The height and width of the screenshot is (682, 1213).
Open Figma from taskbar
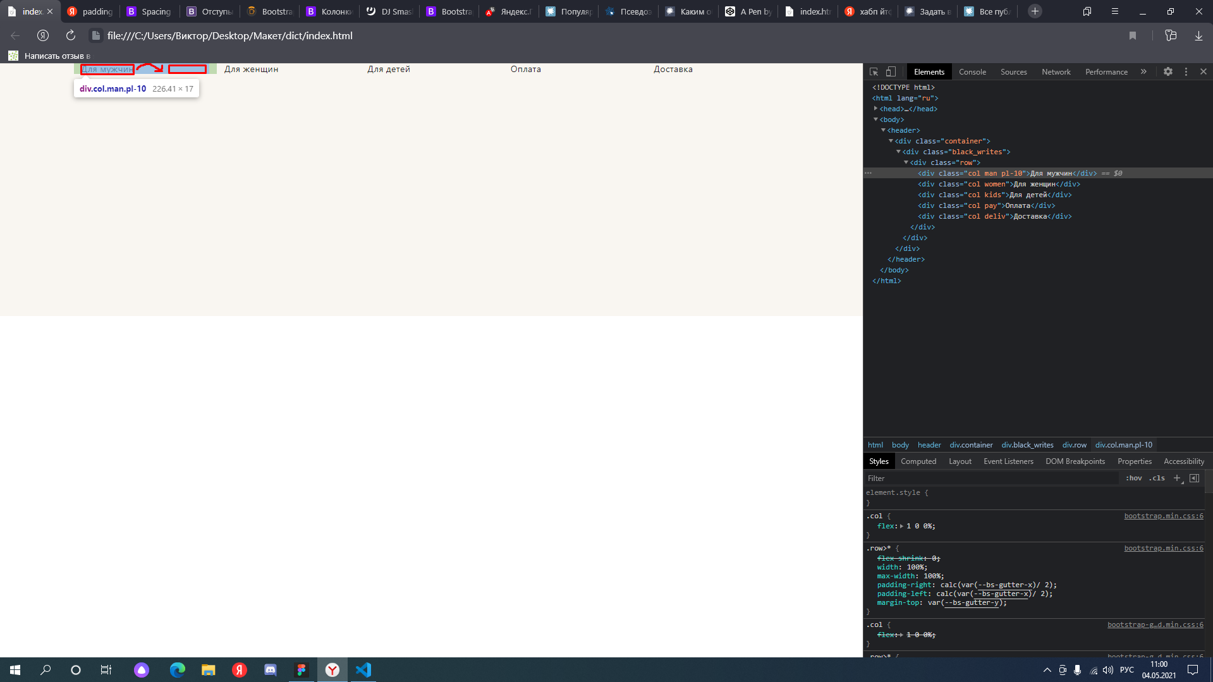point(302,670)
